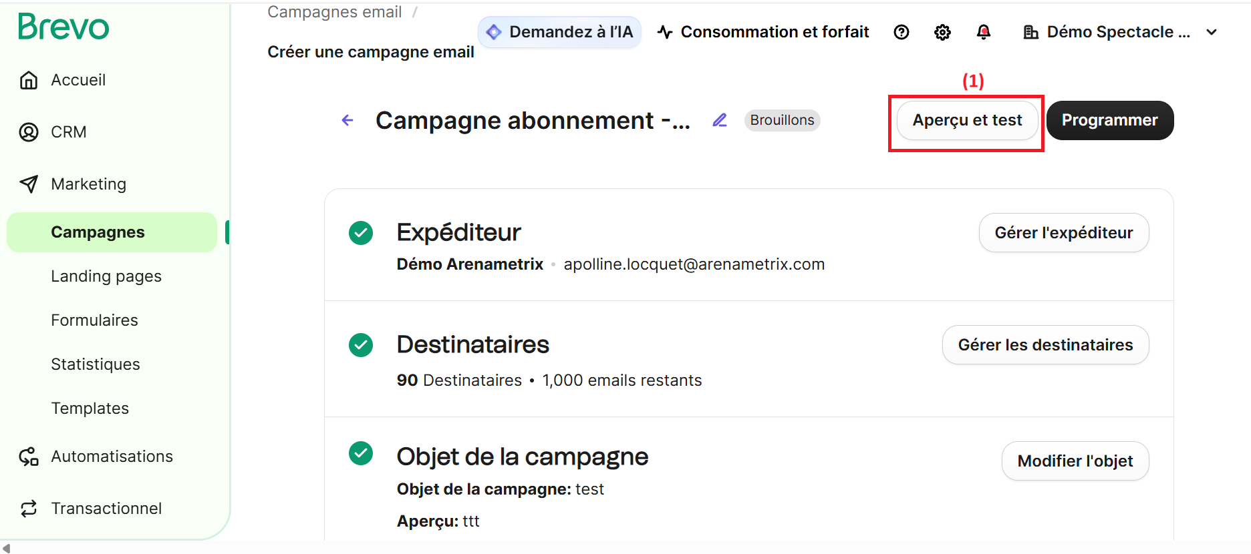This screenshot has height=554, width=1251.
Task: Open the help question mark icon
Action: pyautogui.click(x=901, y=32)
